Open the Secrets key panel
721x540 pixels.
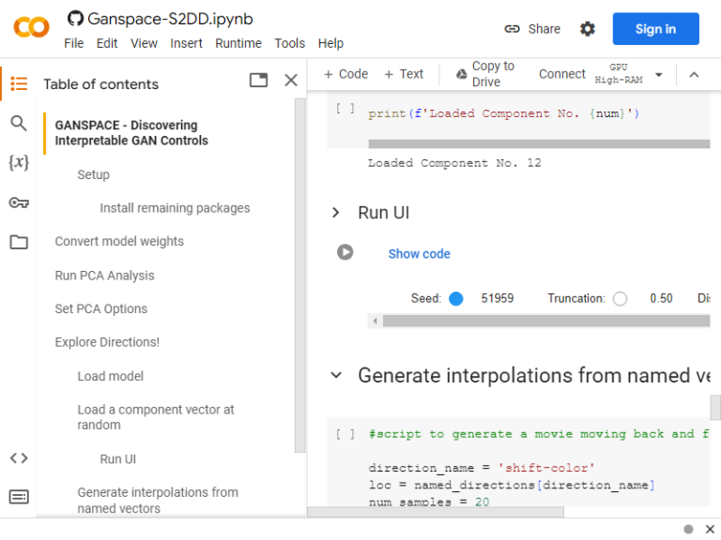tap(19, 202)
